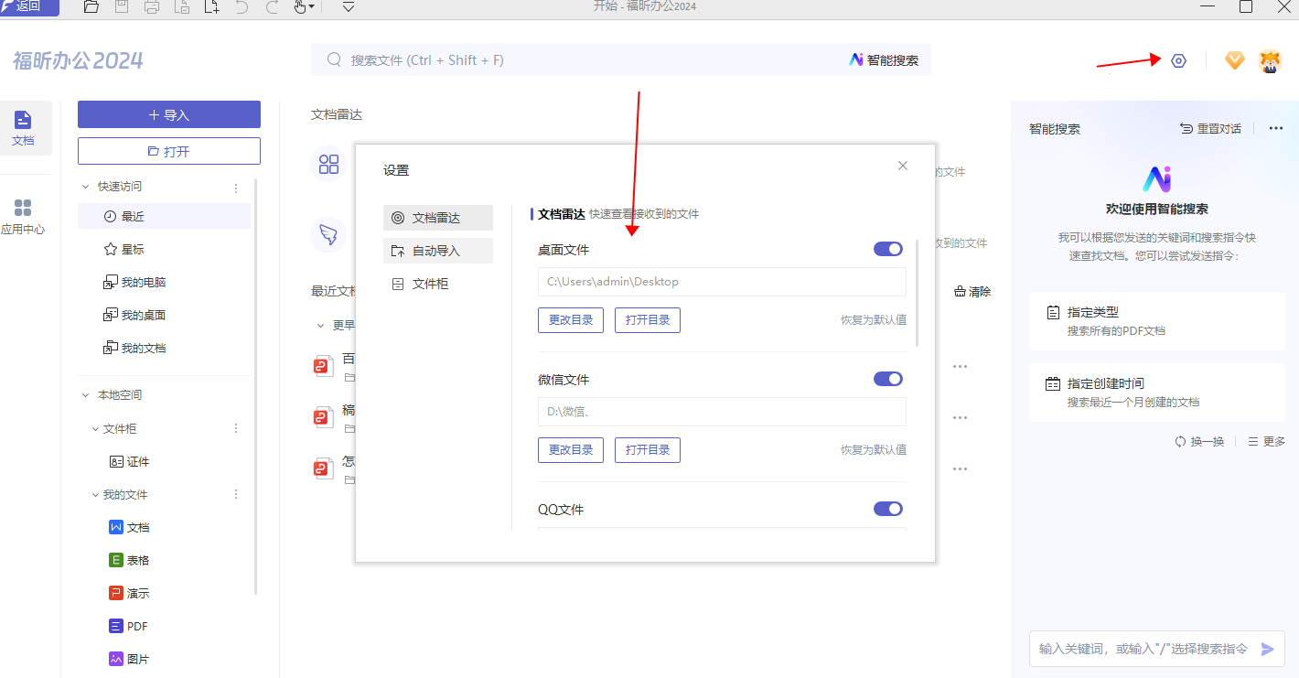Viewport: 1299px width, 678px height.
Task: Click the save icon in top toolbar
Action: pos(122,7)
